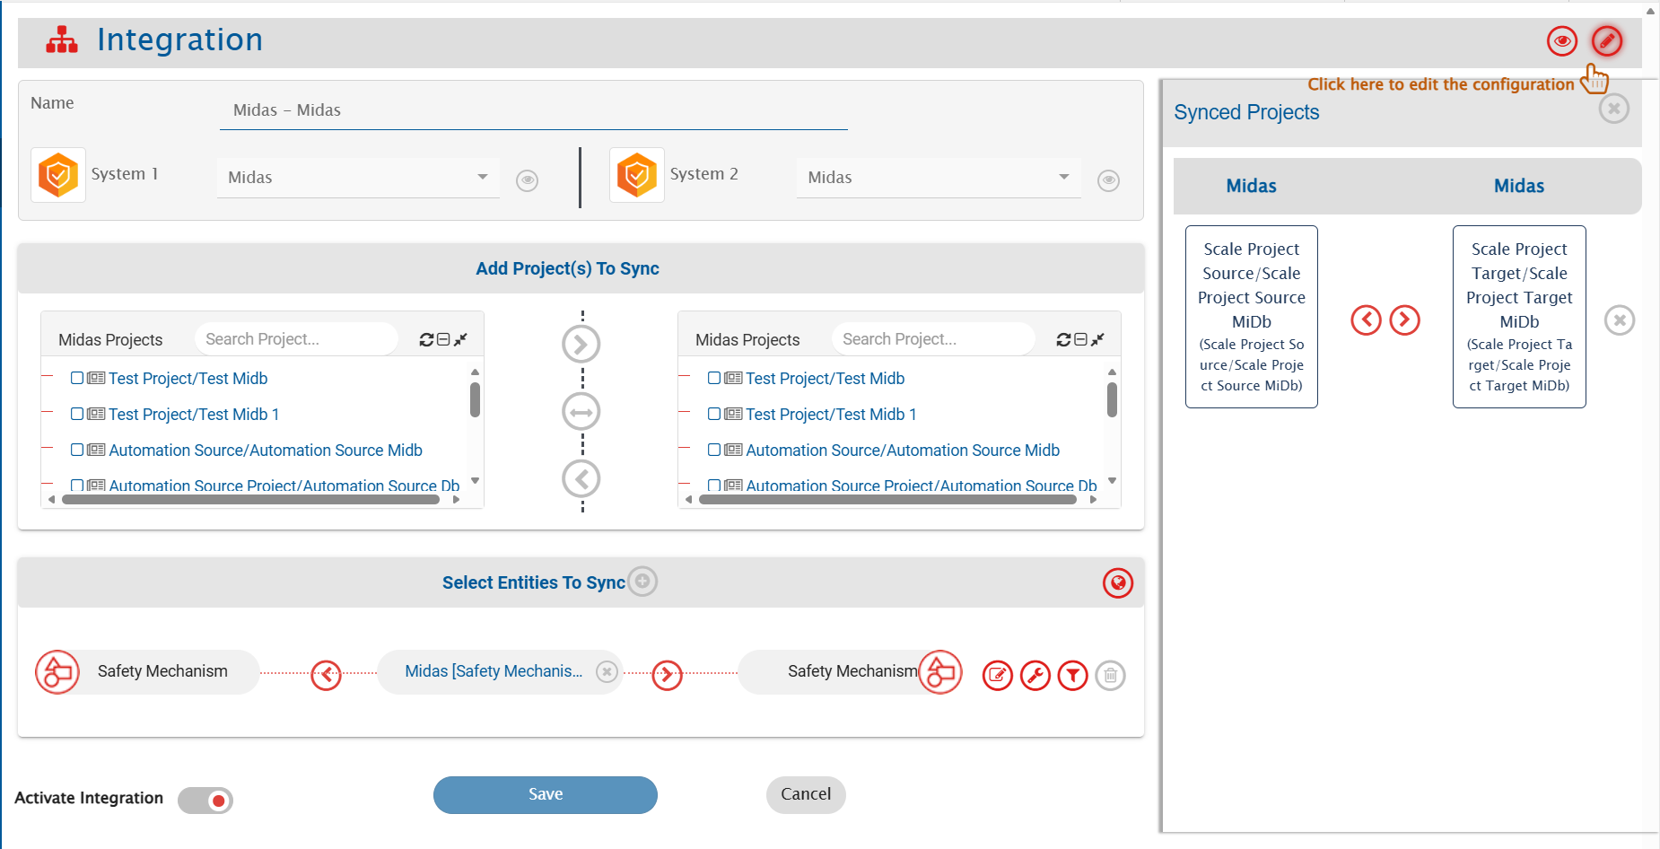The height and width of the screenshot is (849, 1660).
Task: Click the edit mapping icon in entity row
Action: pos(997,675)
